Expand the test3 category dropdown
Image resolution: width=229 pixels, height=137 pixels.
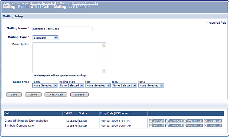tap(151, 86)
